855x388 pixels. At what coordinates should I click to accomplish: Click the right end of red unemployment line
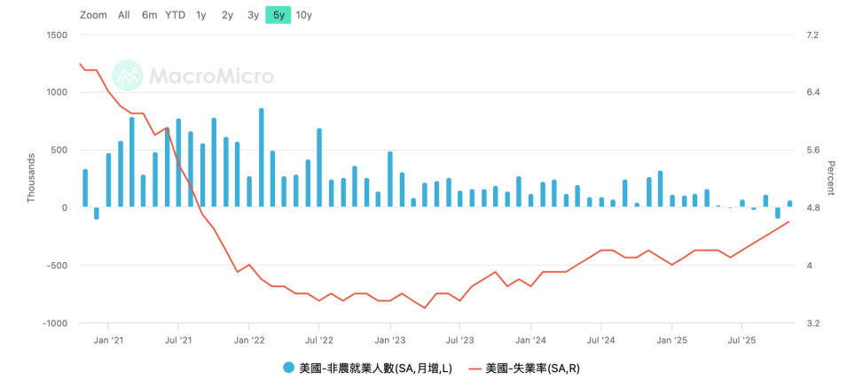(788, 221)
